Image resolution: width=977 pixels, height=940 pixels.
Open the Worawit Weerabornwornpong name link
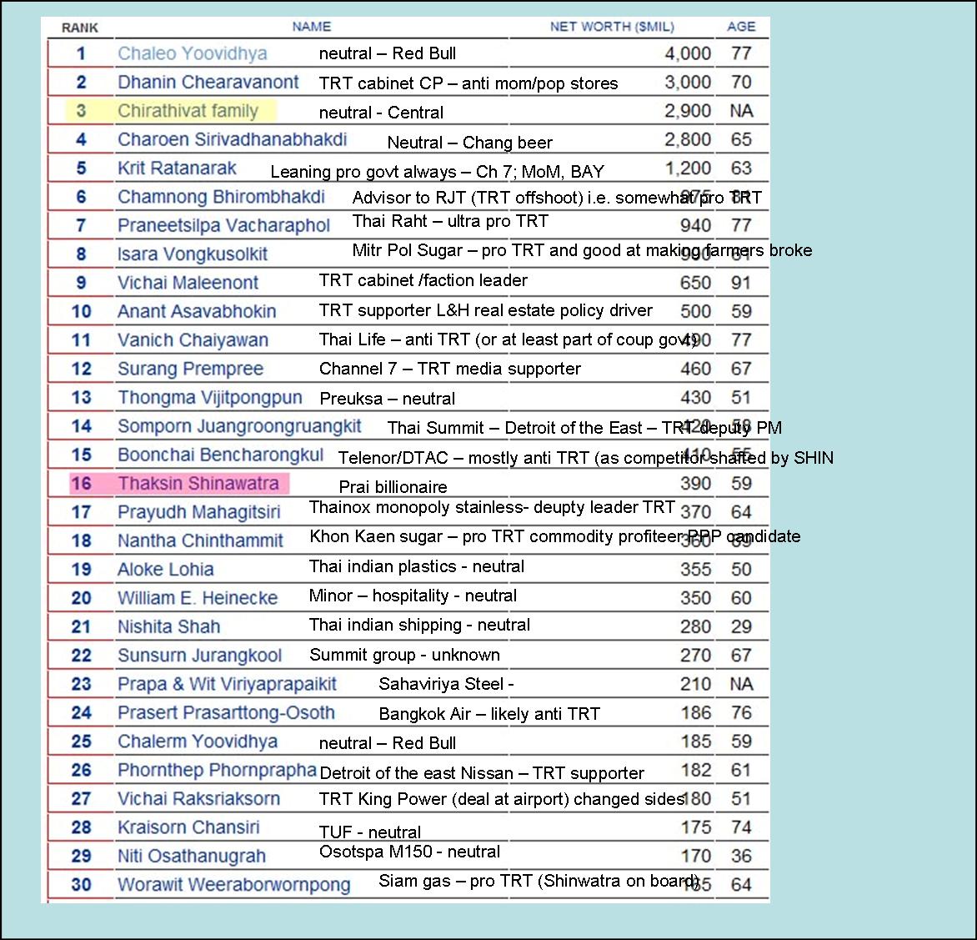(234, 885)
